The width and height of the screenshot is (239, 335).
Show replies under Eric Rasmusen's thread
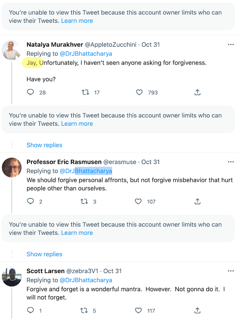pyautogui.click(x=44, y=254)
